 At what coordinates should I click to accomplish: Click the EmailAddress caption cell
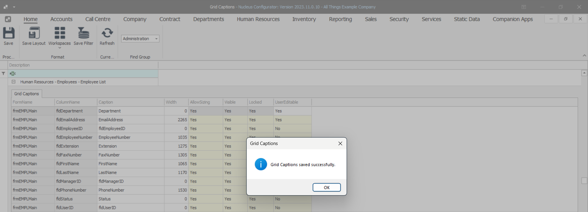coord(131,120)
